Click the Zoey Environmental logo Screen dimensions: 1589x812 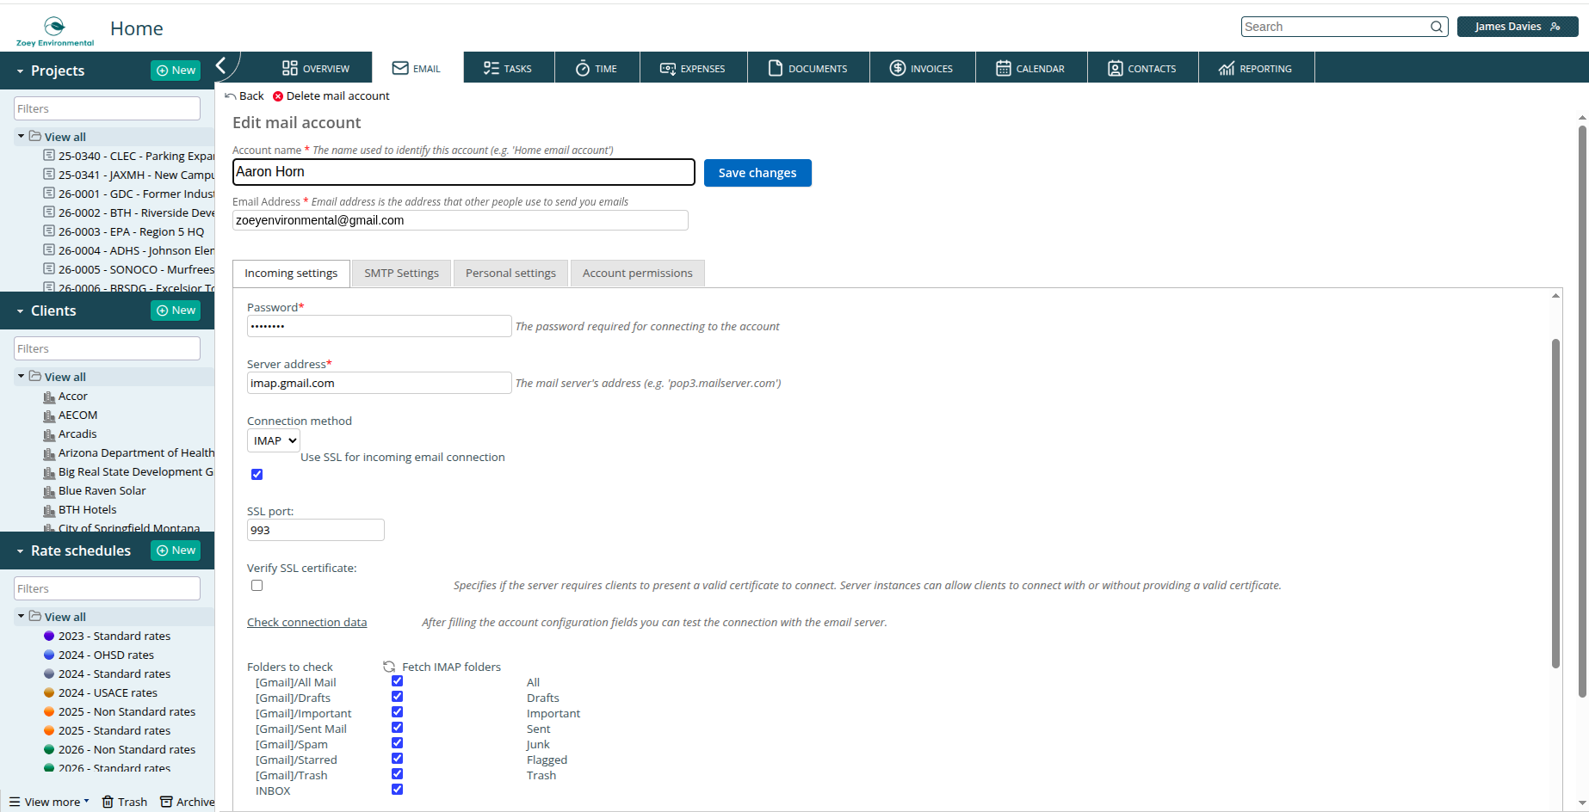coord(55,31)
